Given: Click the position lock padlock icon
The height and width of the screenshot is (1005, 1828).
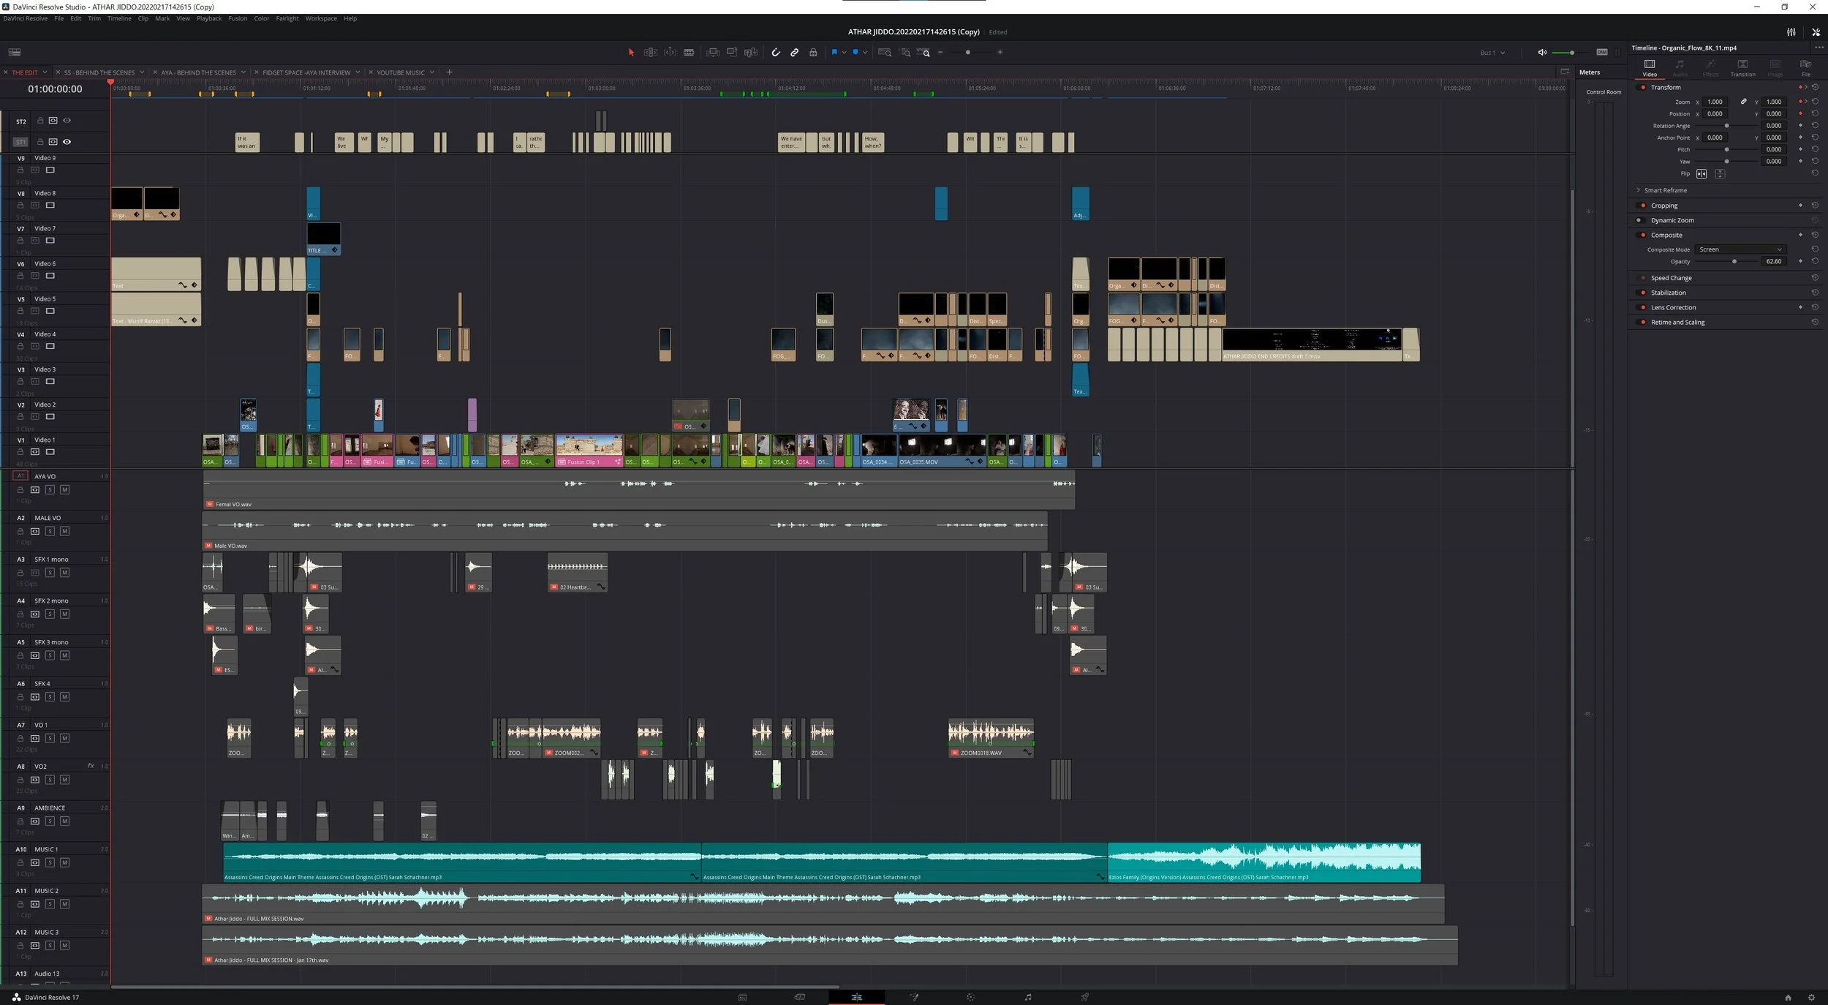Looking at the screenshot, I should click(813, 53).
